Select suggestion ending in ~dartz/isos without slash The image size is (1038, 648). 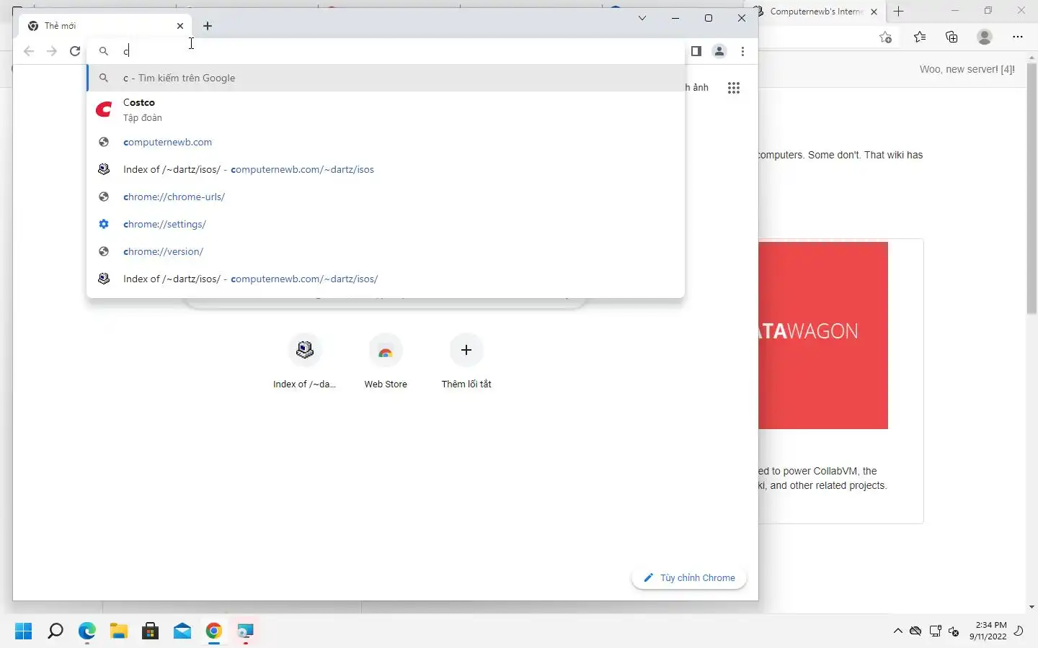tap(386, 169)
